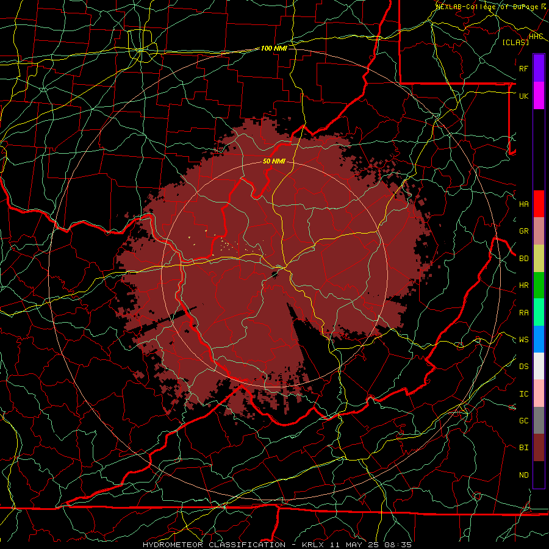Image resolution: width=549 pixels, height=549 pixels.
Task: Click the "HA" legend label
Action: coord(523,204)
